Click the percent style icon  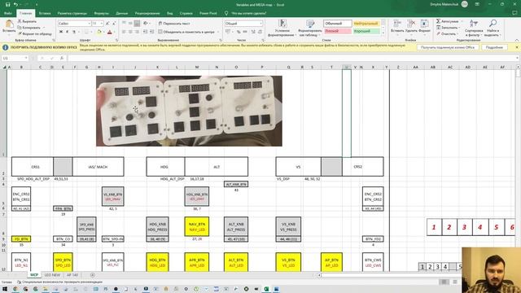point(239,32)
